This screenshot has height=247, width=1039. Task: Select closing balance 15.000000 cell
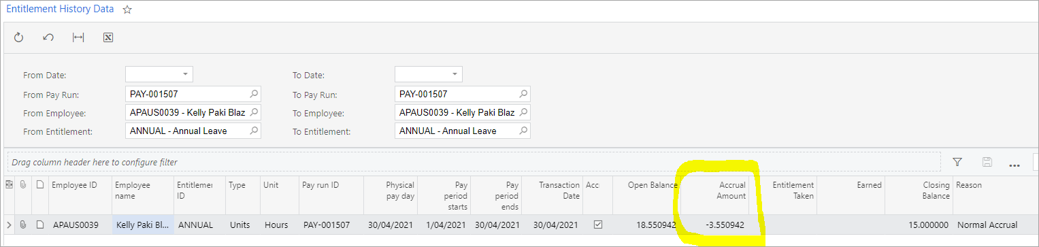(919, 225)
